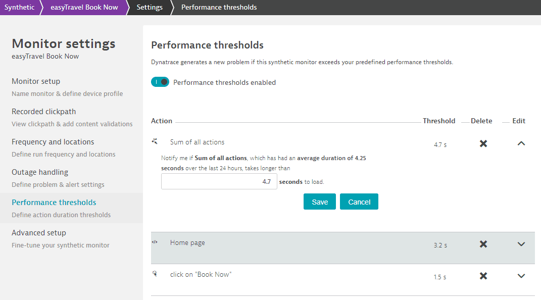Viewport: 541px width, 300px height.
Task: Click the Sum of all actions row icon
Action: pyautogui.click(x=155, y=141)
